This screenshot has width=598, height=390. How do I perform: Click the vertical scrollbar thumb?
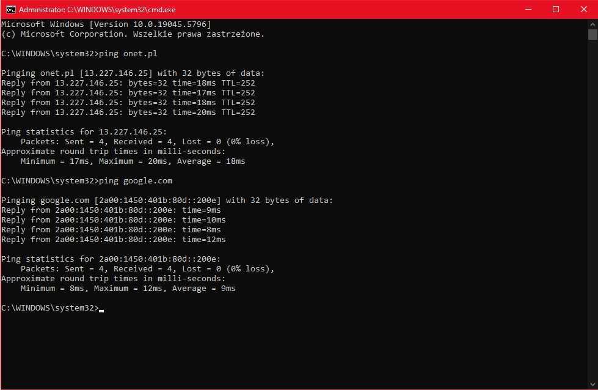coord(593,35)
